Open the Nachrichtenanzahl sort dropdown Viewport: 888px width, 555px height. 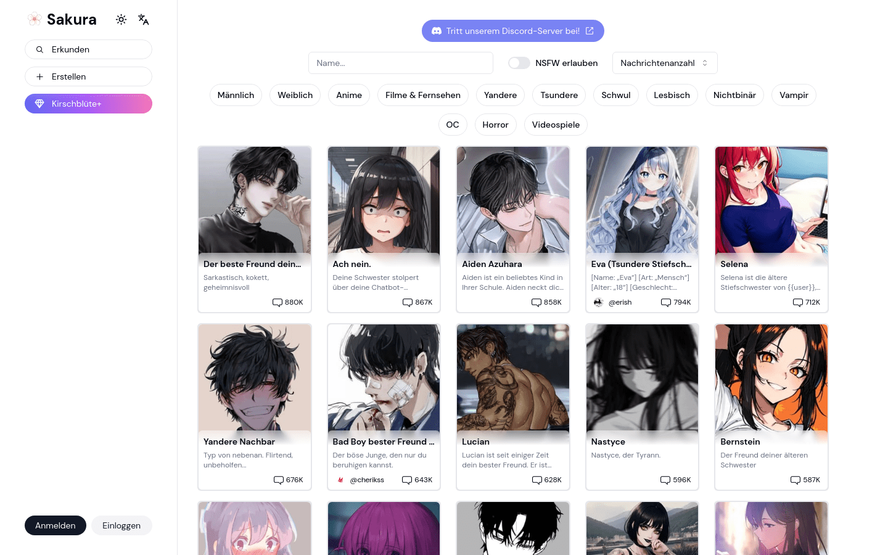coord(664,63)
